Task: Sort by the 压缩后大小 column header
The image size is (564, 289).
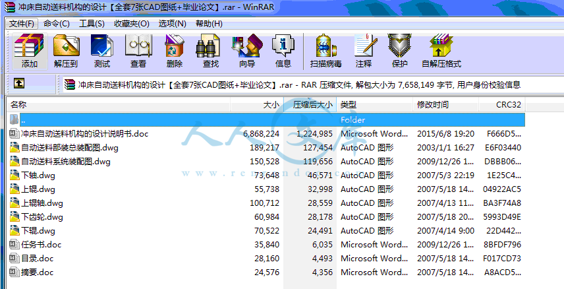Action: [x=310, y=105]
